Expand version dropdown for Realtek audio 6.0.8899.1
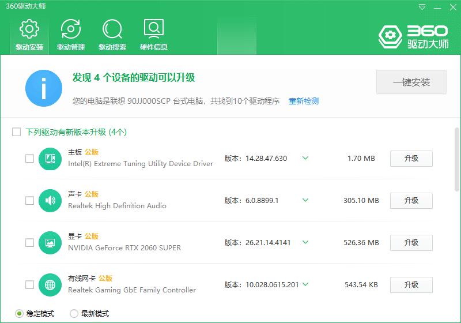This screenshot has width=461, height=323. pos(305,200)
